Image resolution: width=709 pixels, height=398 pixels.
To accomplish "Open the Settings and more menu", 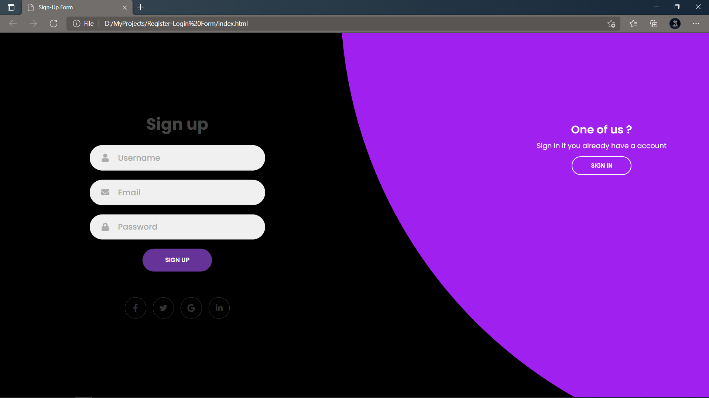I will point(696,24).
